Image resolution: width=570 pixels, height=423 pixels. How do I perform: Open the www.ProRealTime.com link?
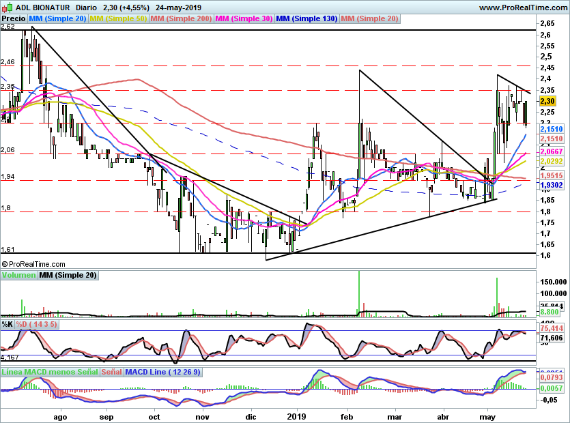523,8
